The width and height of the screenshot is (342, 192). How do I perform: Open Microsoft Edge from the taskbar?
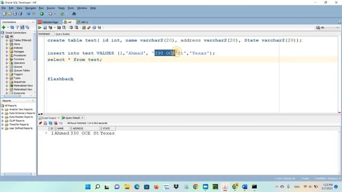(137, 187)
